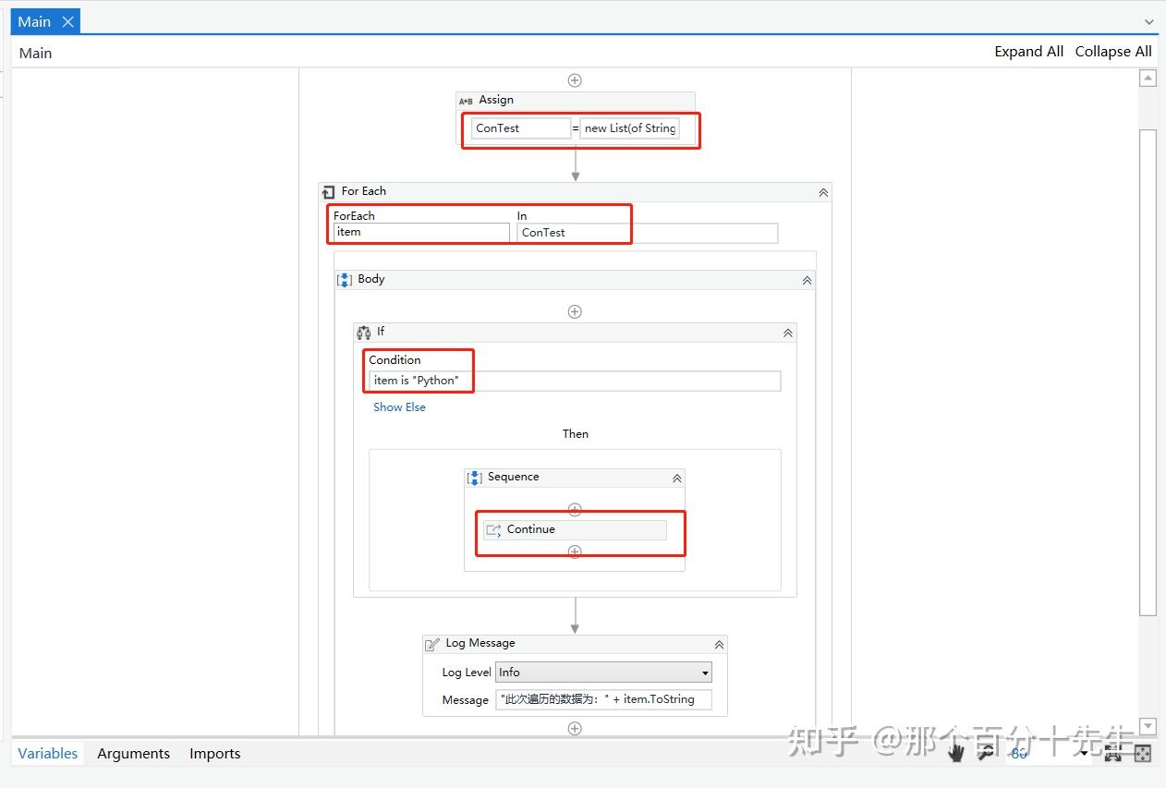Image resolution: width=1166 pixels, height=788 pixels.
Task: Click the Log Message pencil icon
Action: pyautogui.click(x=431, y=643)
